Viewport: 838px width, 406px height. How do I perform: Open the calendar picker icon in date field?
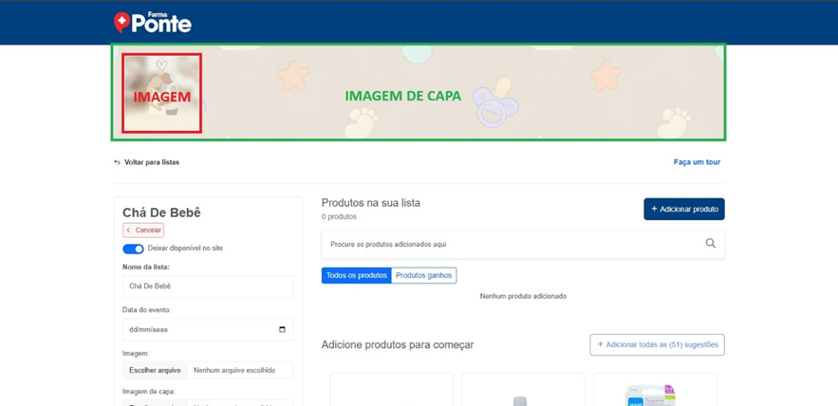tap(282, 329)
